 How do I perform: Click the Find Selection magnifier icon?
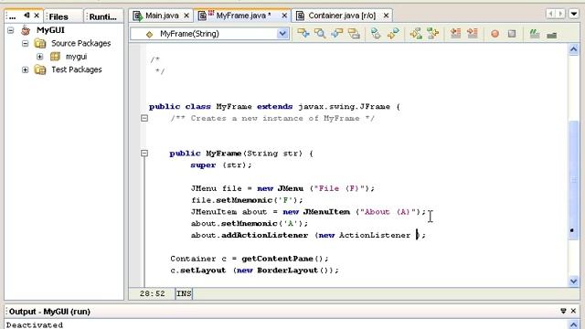click(320, 34)
